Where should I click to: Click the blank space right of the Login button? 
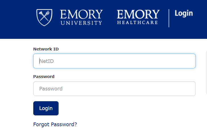128,108
